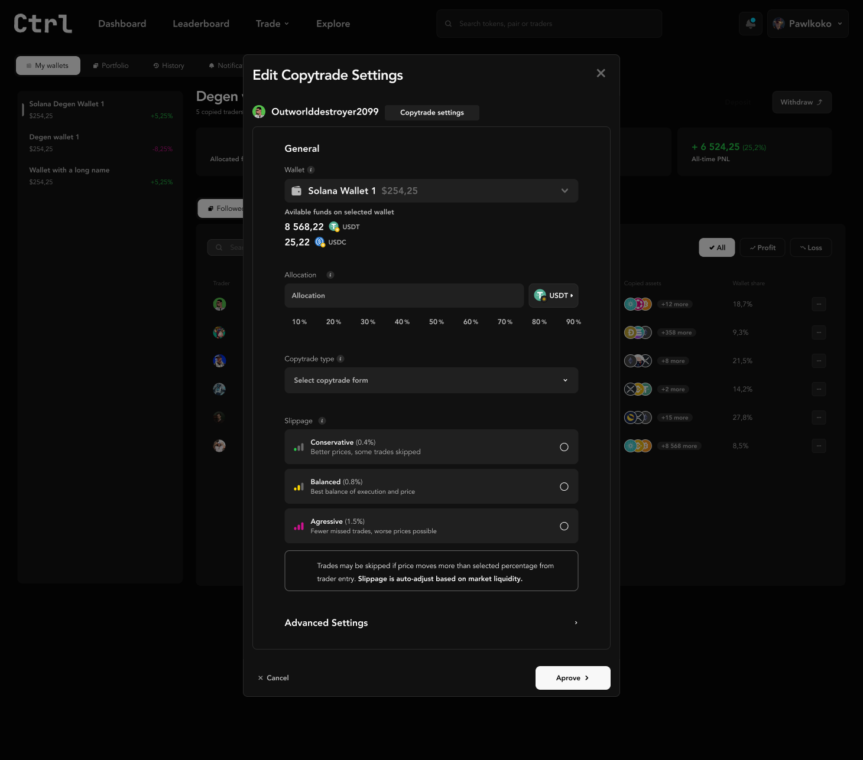
Task: Switch to Portfolio tab
Action: [x=111, y=66]
